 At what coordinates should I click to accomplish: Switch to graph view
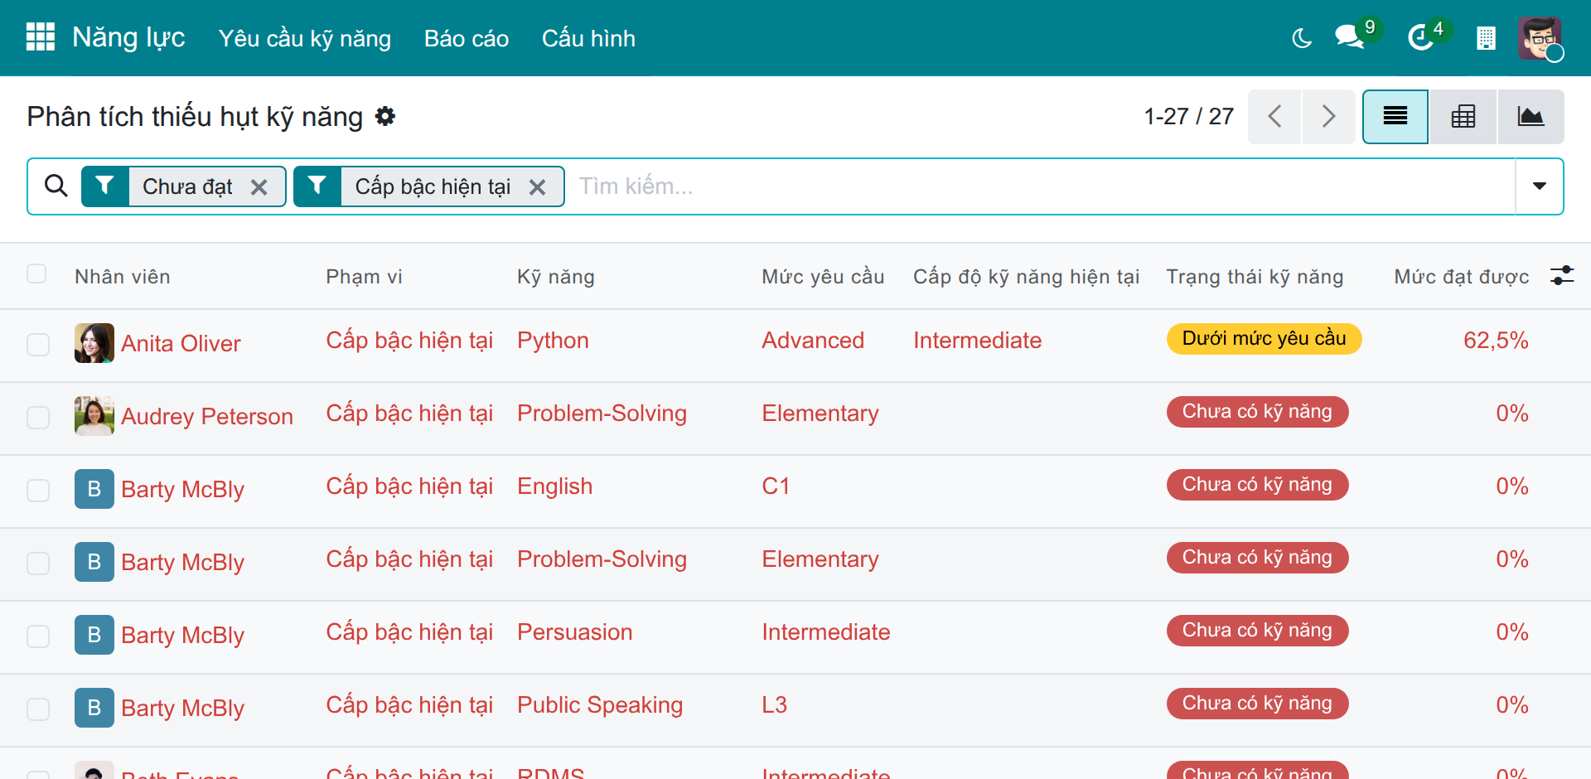pos(1531,117)
